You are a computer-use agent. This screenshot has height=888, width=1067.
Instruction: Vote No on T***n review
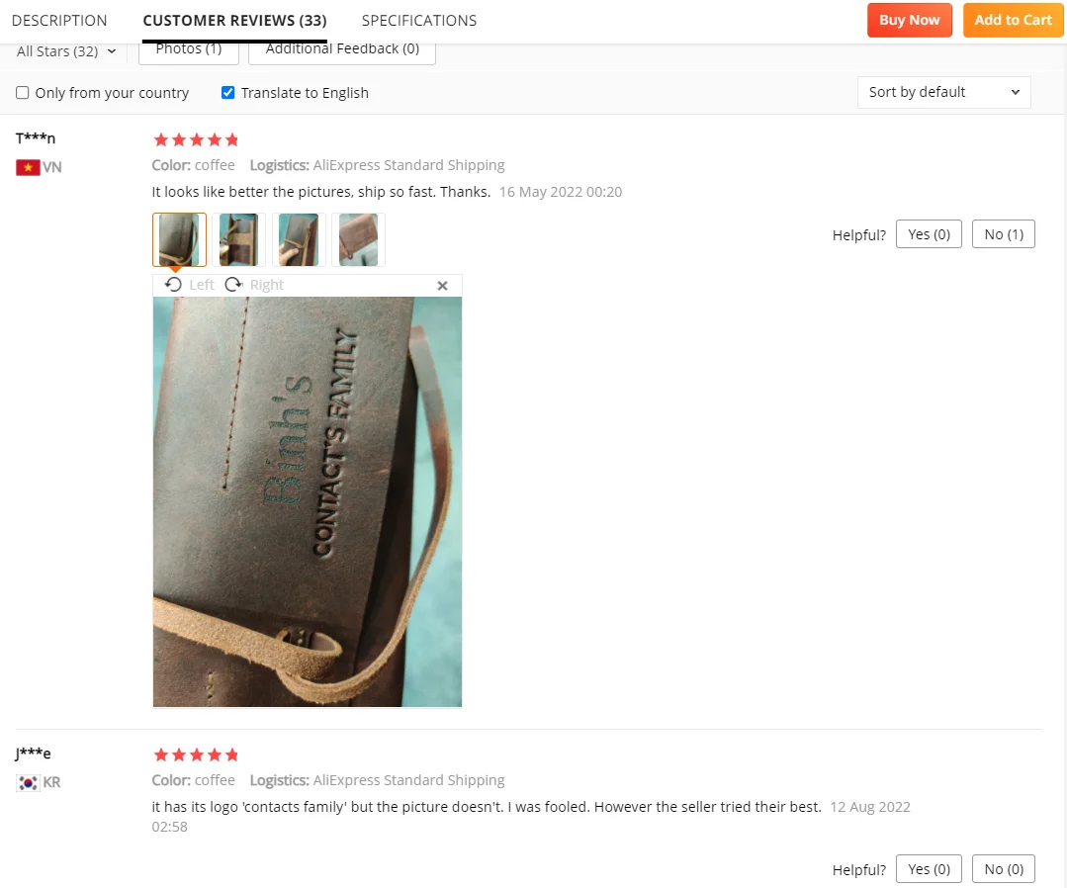click(1003, 234)
